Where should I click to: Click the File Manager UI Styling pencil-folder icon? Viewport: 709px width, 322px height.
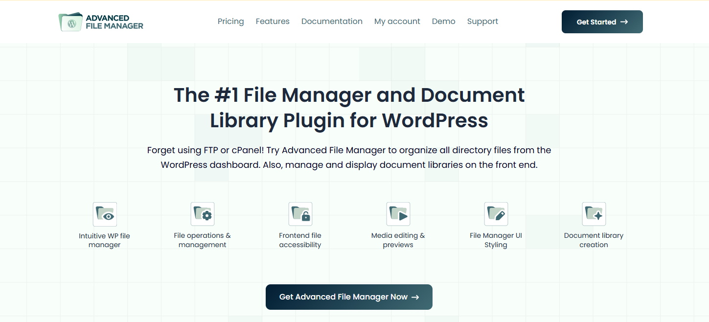coord(496,214)
